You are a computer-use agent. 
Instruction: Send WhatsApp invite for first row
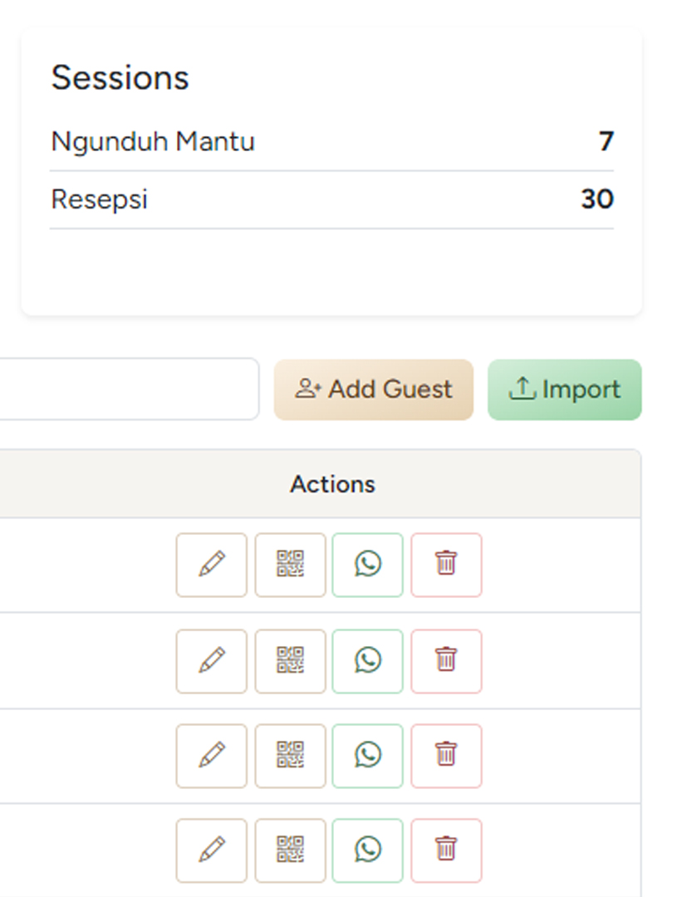367,565
